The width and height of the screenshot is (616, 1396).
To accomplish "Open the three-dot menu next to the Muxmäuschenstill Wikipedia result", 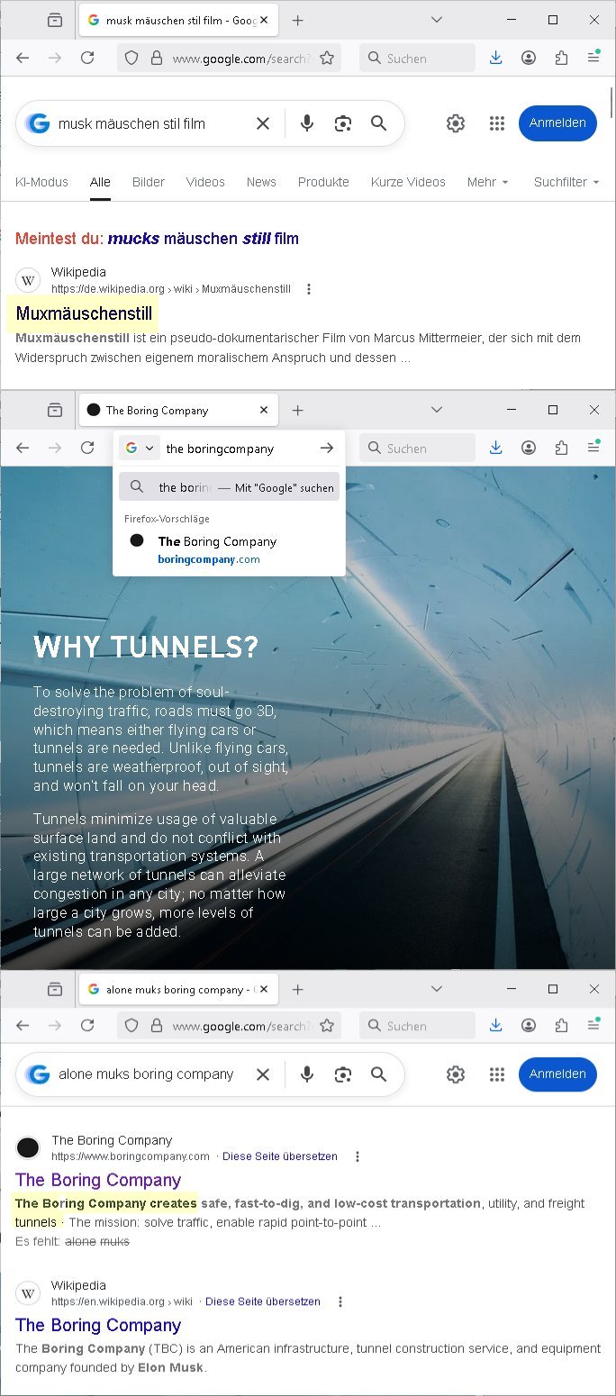I will [309, 289].
